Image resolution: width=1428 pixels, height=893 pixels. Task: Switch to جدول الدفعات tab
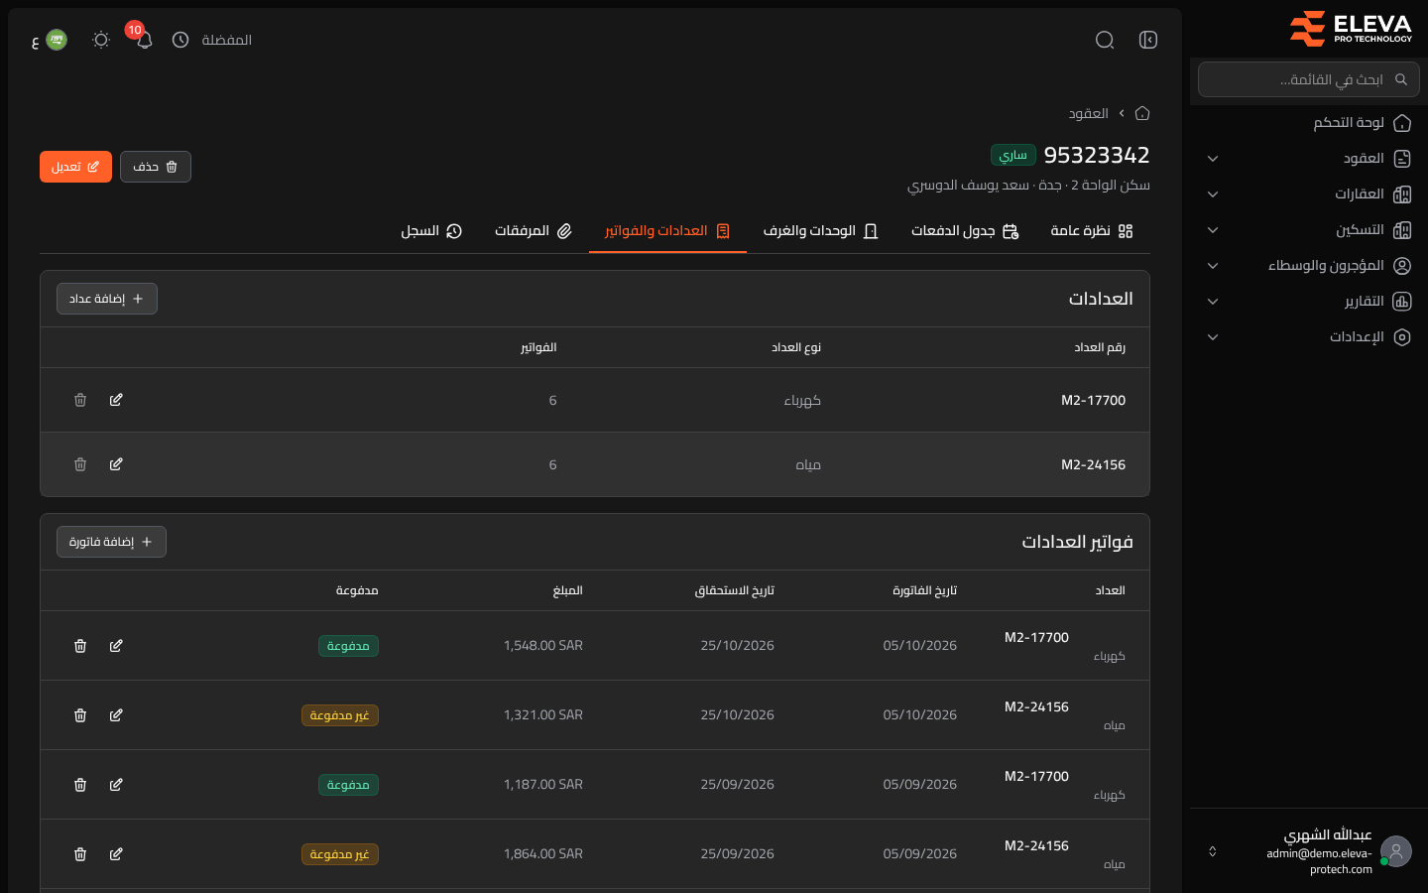[x=965, y=231]
